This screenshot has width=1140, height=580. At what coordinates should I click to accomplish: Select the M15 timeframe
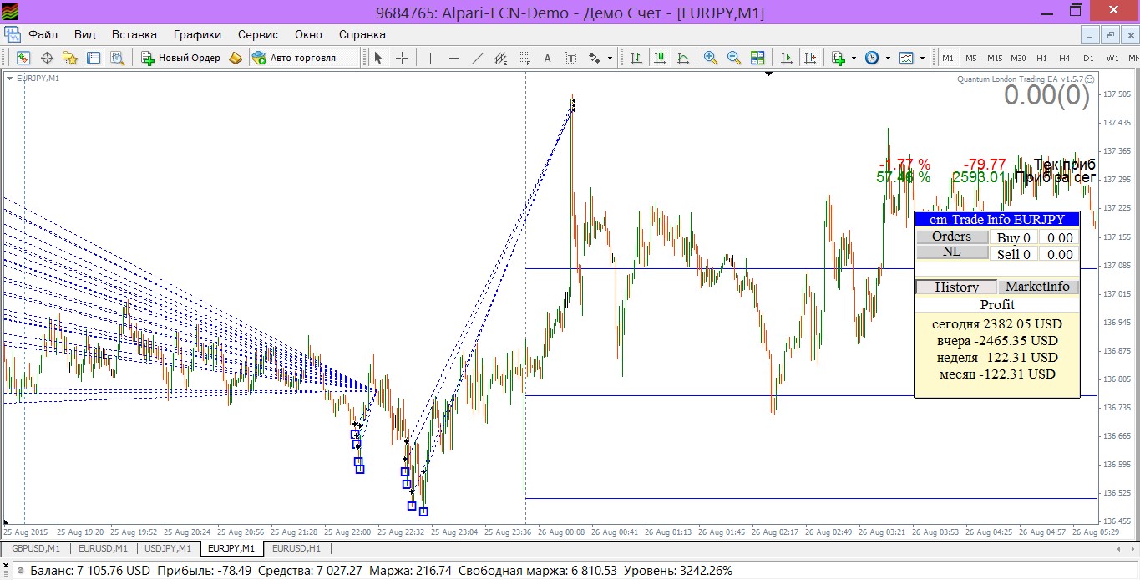(994, 58)
